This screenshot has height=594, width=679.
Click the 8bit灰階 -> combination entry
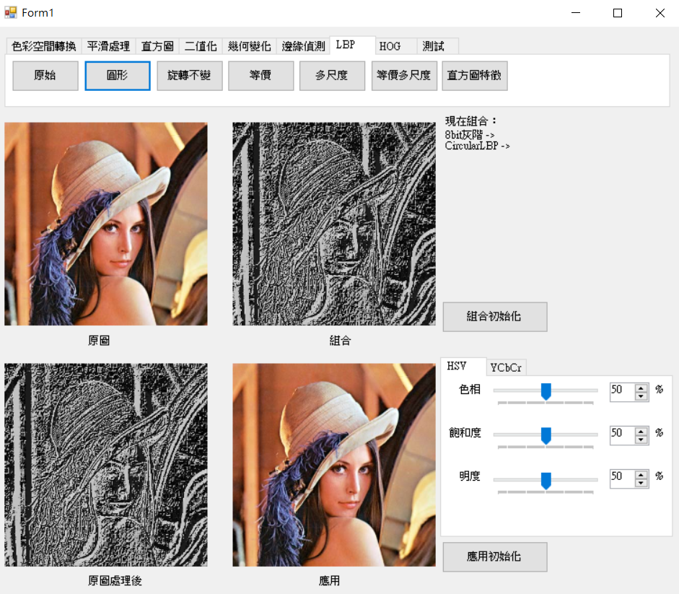[470, 135]
